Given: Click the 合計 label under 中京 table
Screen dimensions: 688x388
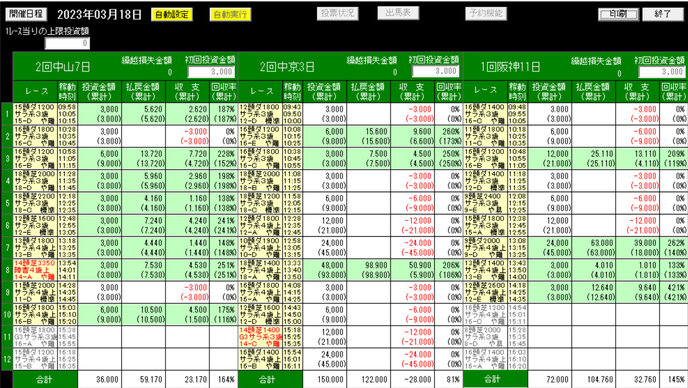Looking at the screenshot, I should (268, 379).
